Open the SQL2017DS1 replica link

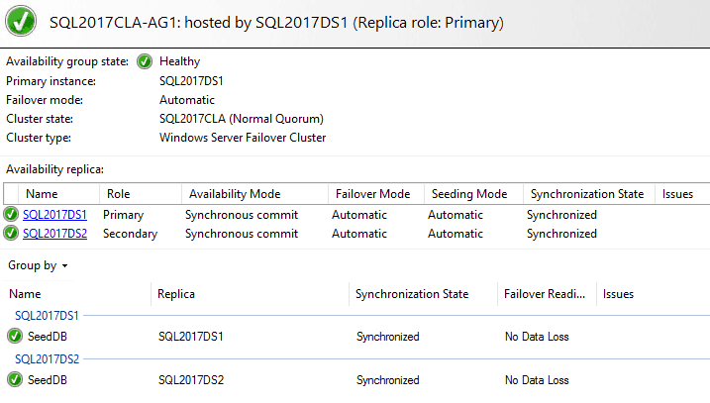coord(54,215)
